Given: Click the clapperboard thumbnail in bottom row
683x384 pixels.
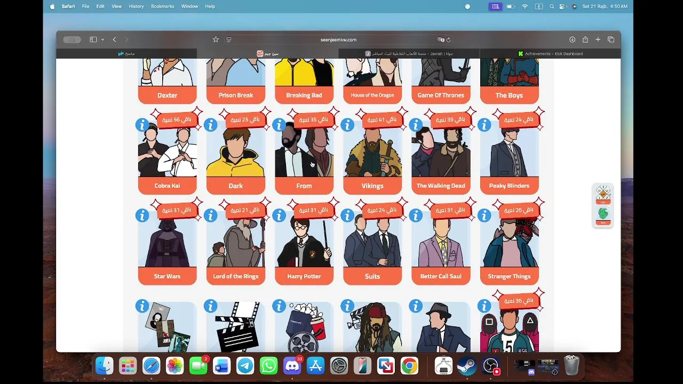Looking at the screenshot, I should tap(236, 327).
